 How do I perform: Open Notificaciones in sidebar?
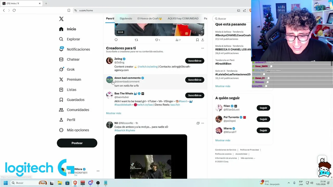pos(74,49)
